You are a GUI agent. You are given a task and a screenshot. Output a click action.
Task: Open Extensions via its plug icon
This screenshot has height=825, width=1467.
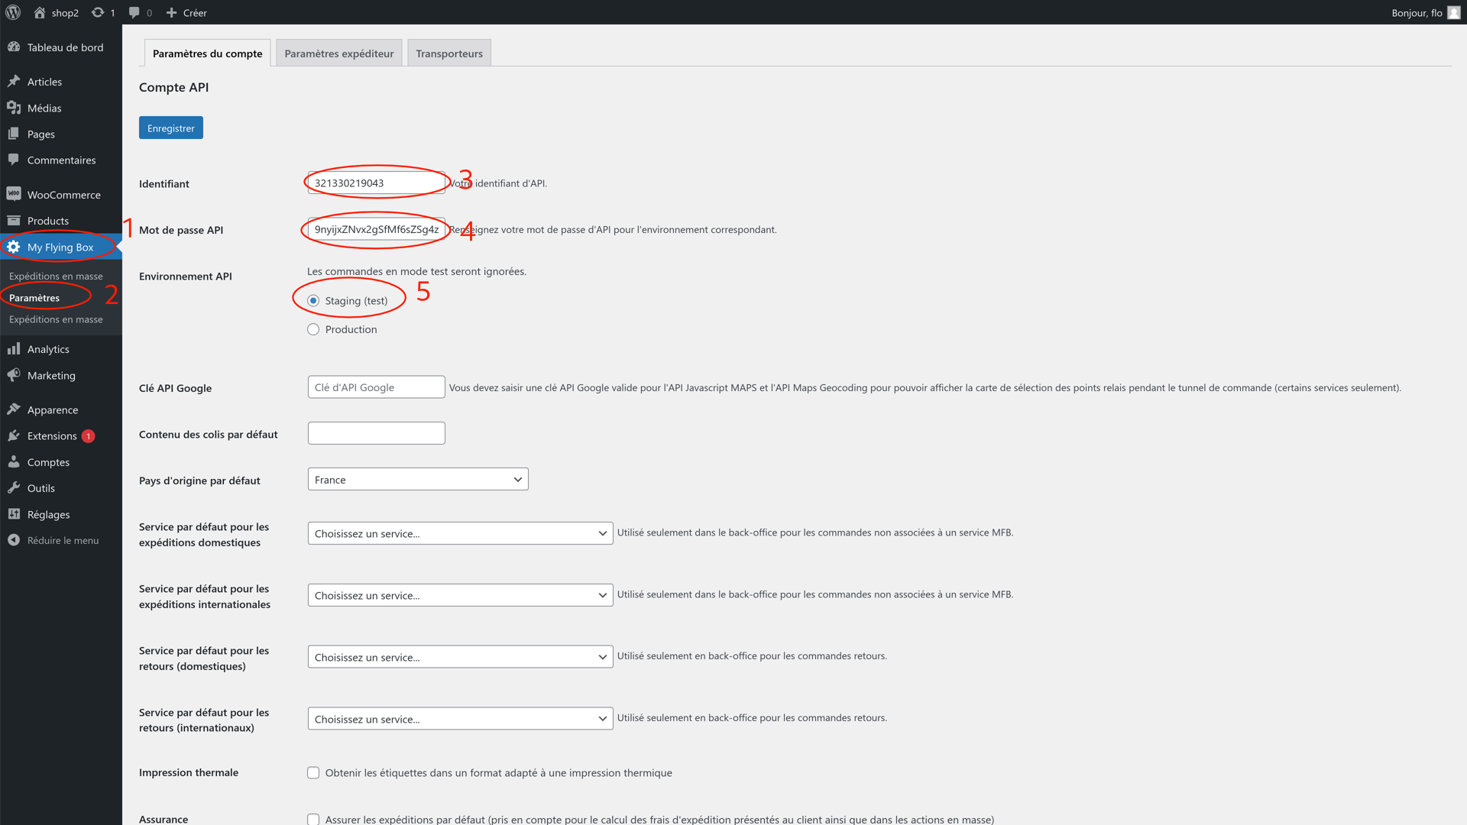14,435
